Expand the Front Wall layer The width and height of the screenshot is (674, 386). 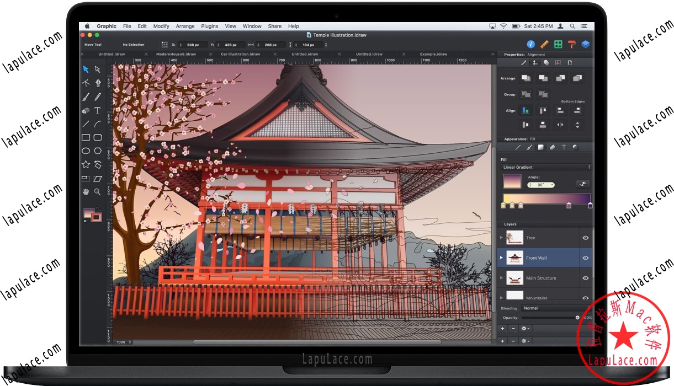[x=501, y=258]
